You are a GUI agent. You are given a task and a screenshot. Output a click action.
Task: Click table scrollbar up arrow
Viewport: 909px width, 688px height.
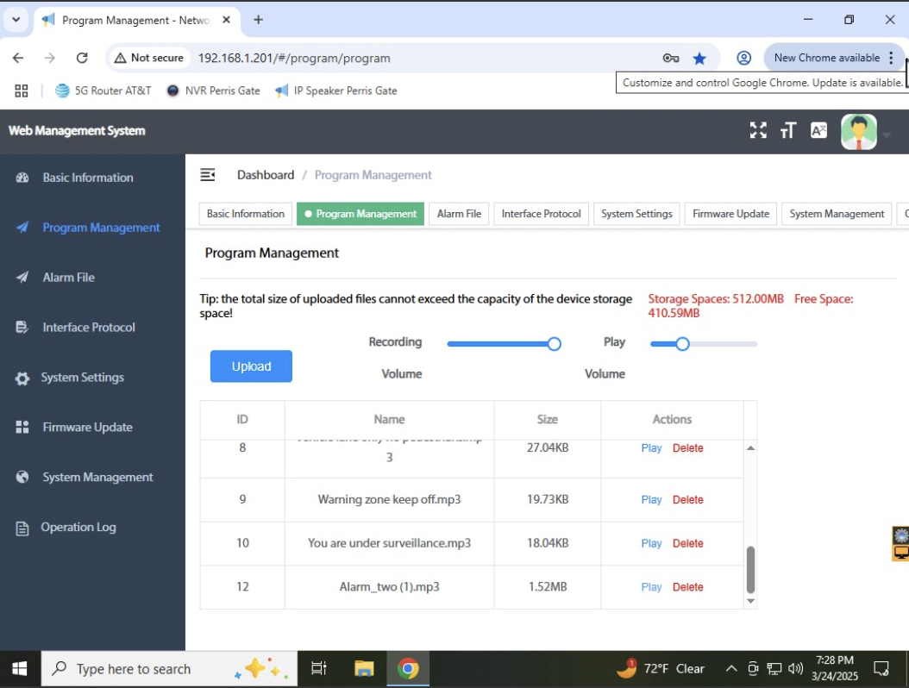pos(750,448)
